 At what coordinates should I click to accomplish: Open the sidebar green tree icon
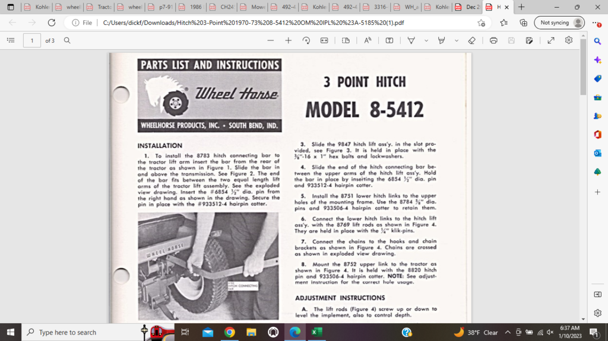pos(597,171)
